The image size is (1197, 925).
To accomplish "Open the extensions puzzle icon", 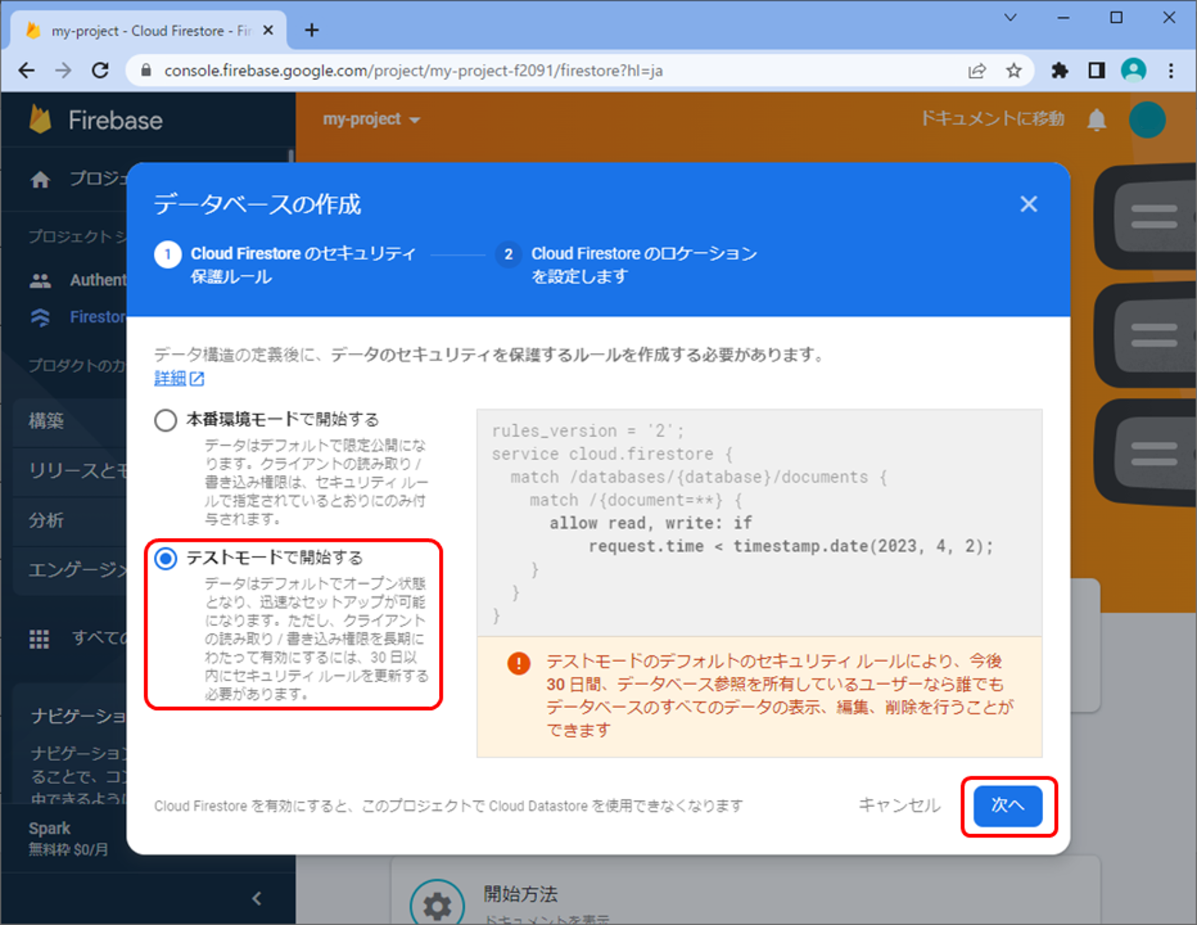I will pos(1059,71).
